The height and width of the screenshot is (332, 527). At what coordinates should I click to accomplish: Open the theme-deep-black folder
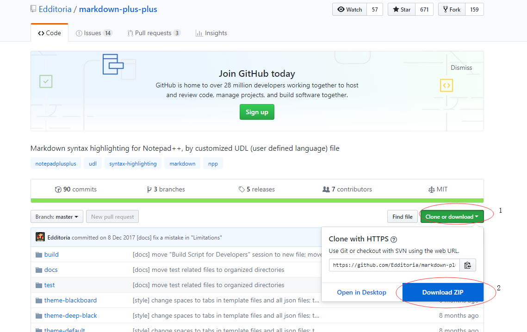coord(71,315)
